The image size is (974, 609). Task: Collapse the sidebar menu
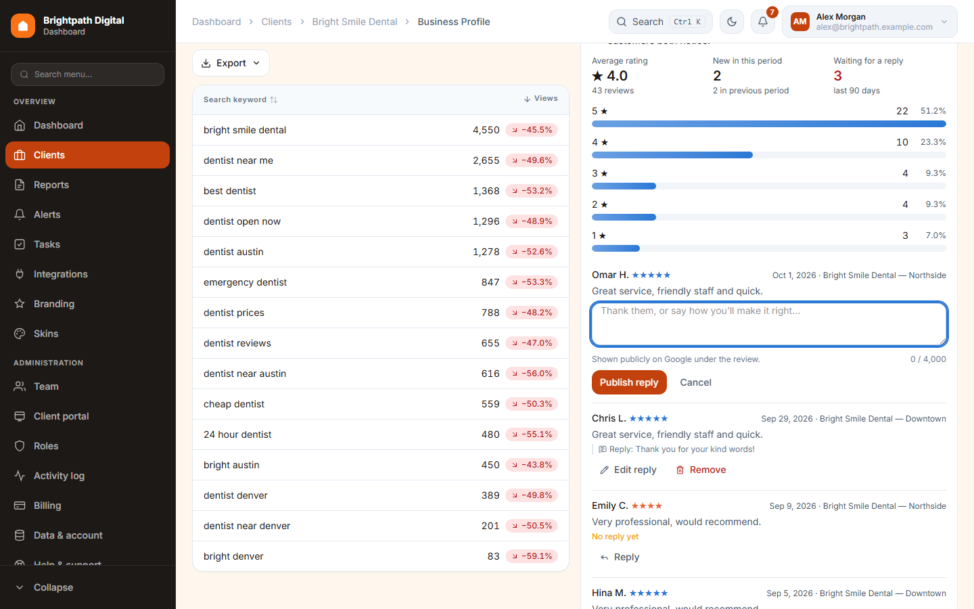pos(87,587)
